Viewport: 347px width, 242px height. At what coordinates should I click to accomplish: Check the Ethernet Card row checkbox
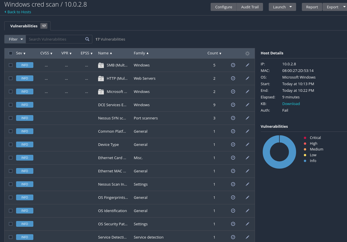tap(11, 158)
